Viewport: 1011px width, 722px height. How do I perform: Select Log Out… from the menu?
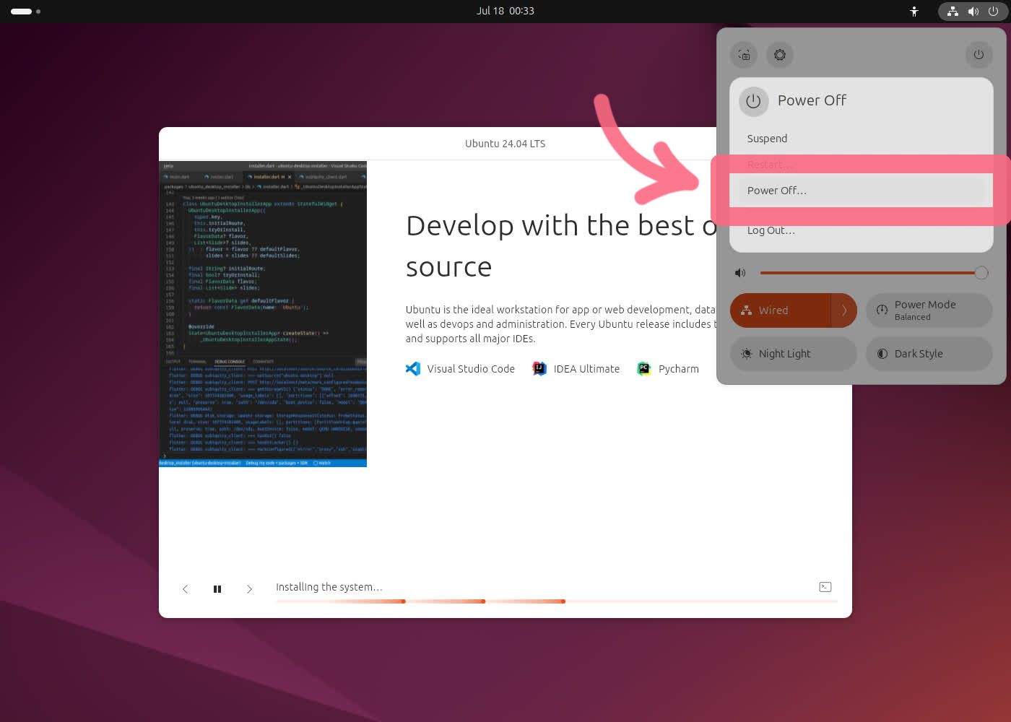point(771,230)
